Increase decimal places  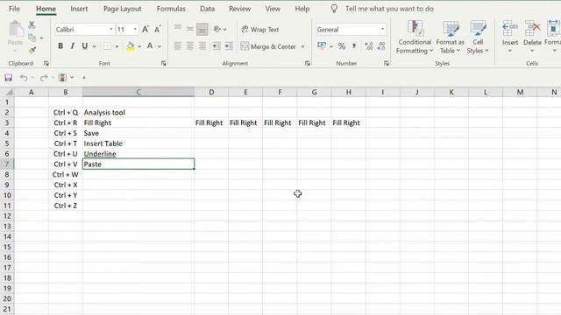(x=368, y=46)
